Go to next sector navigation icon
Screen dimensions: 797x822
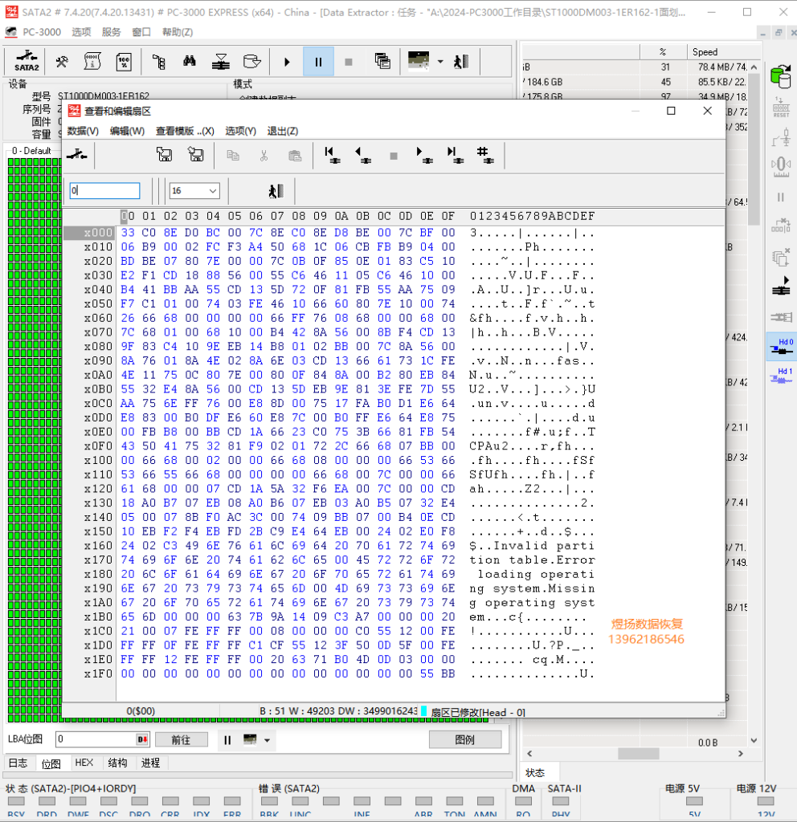[x=424, y=155]
